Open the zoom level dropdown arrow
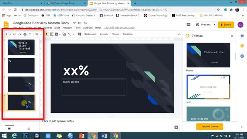This screenshot has height=139, width=247. point(41,34)
